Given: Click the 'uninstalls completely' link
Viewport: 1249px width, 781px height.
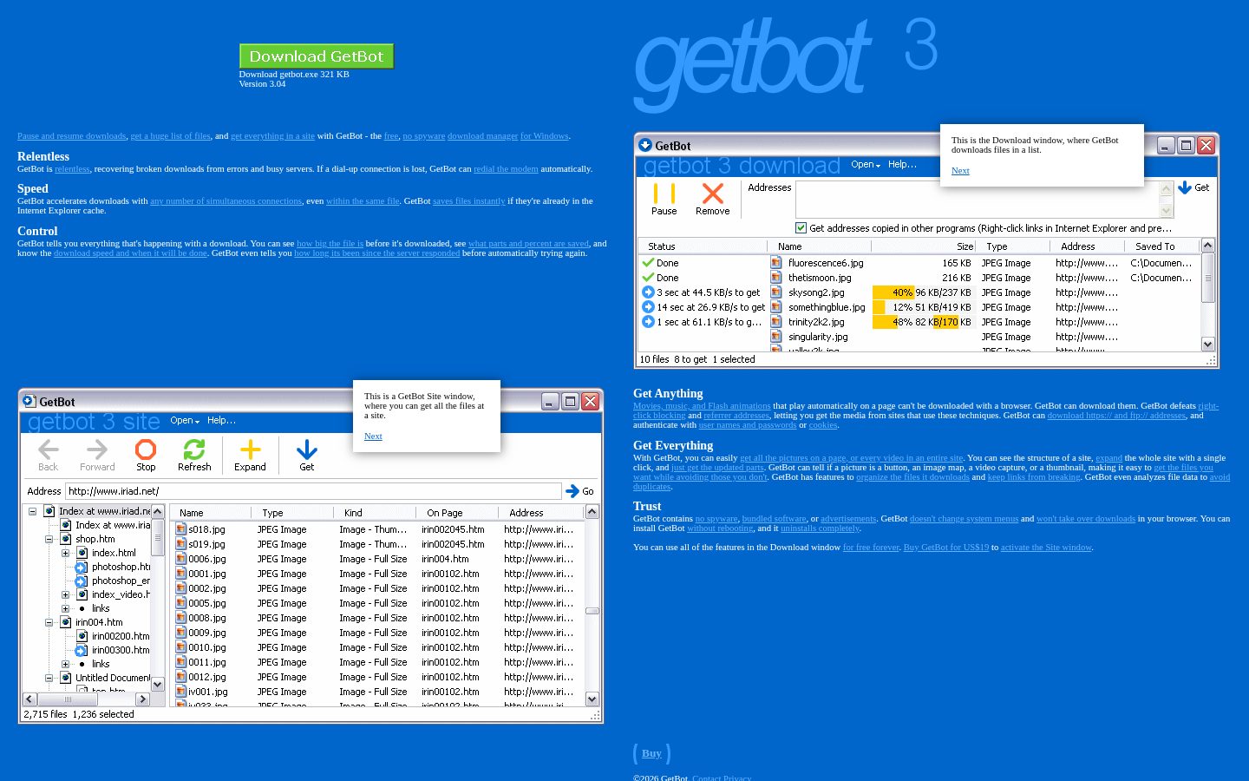Looking at the screenshot, I should (820, 528).
